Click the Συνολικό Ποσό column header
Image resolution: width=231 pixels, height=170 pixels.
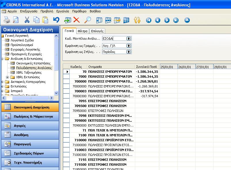point(147,67)
